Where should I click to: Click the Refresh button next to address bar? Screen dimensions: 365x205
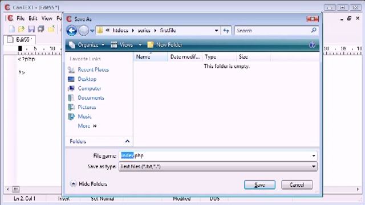pos(226,30)
